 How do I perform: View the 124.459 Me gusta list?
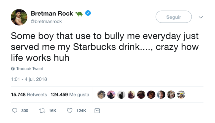70,95
